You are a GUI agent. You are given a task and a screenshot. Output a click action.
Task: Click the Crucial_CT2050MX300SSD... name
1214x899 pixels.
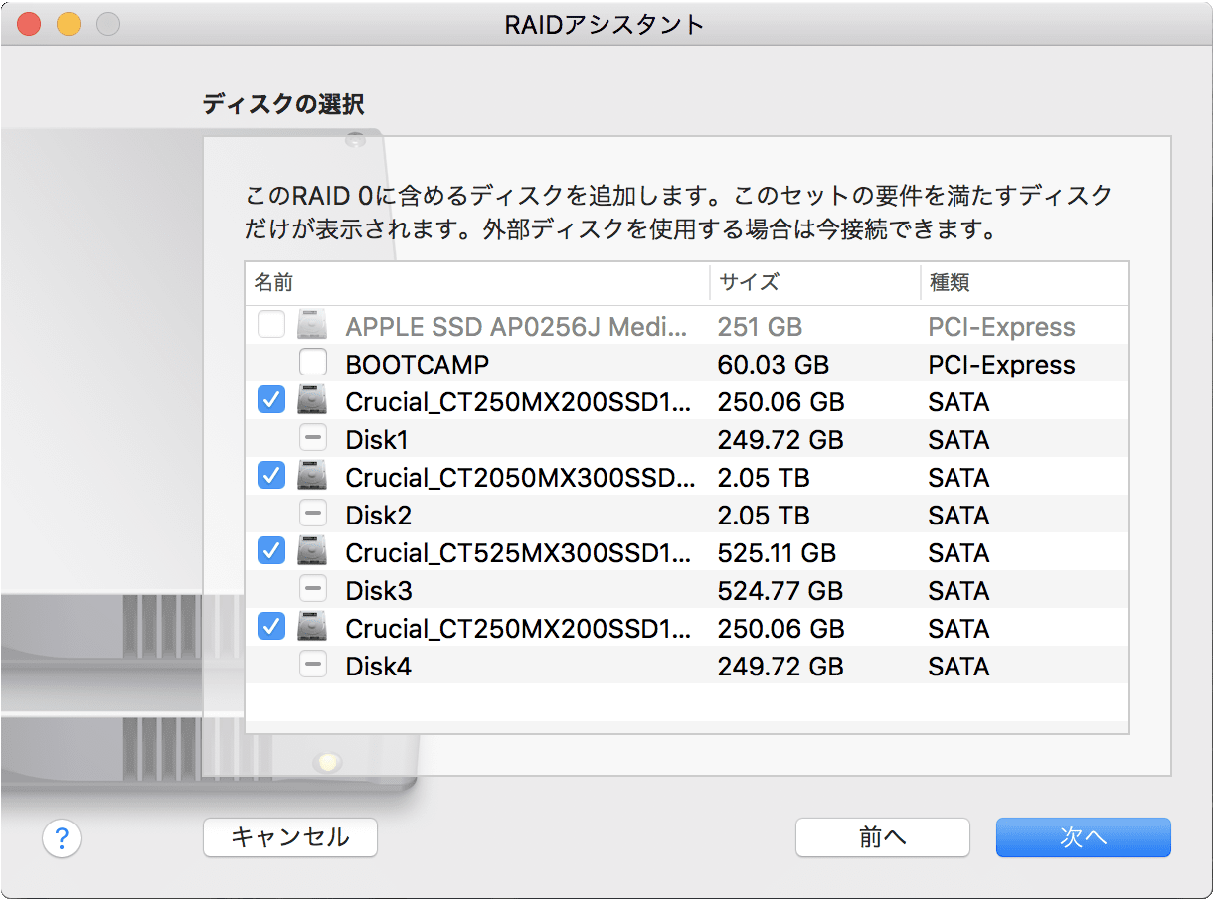[521, 478]
